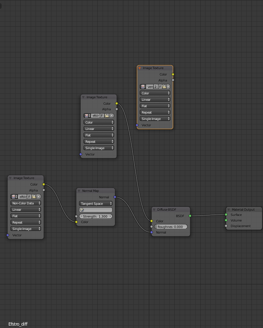Click the efstr image name in the middle texture node
Image resolution: width=263 pixels, height=328 pixels.
(x=95, y=116)
